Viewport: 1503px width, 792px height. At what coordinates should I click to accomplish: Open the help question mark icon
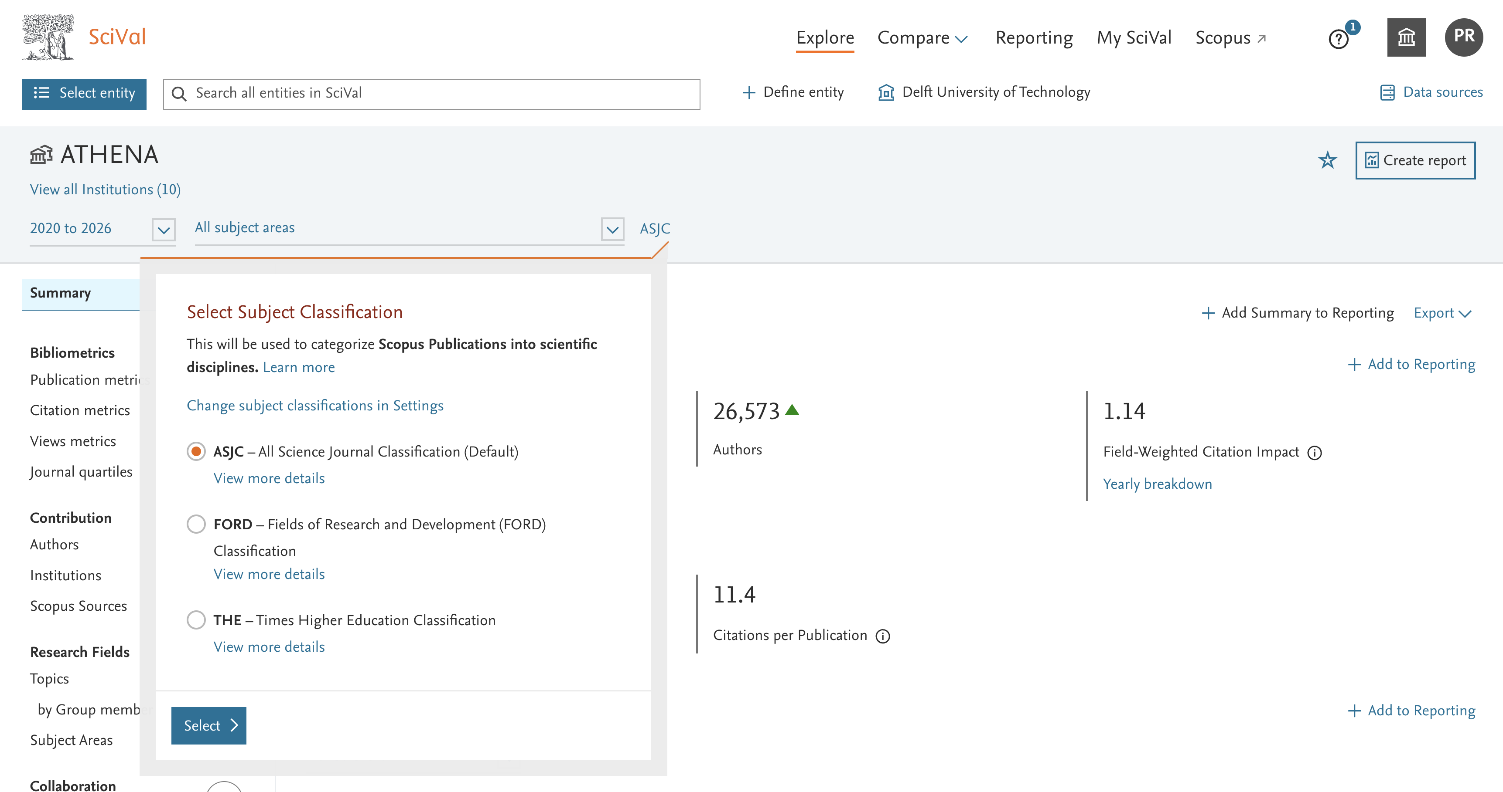point(1339,39)
